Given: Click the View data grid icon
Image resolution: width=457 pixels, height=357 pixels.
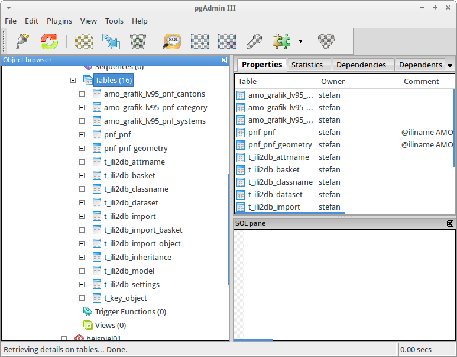Looking at the screenshot, I should click(200, 41).
